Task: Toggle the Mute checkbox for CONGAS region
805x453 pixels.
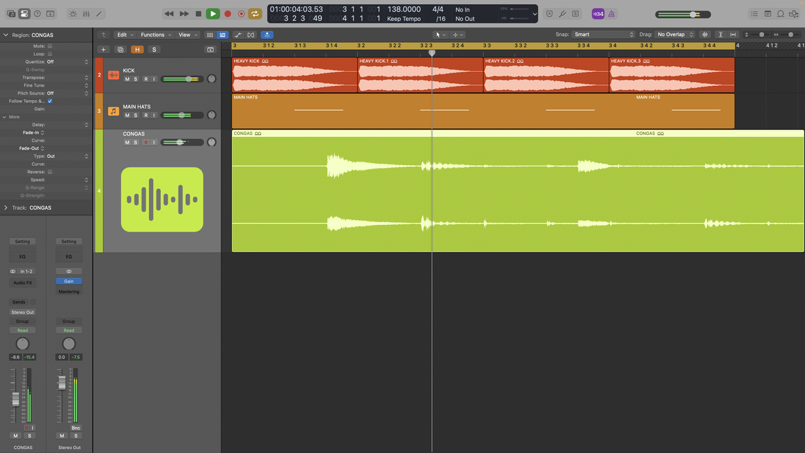Action: 50,46
